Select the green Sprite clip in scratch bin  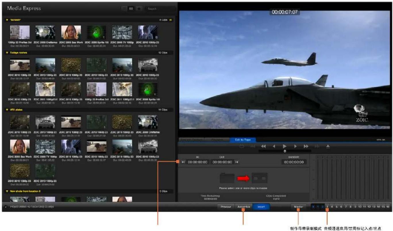[x=97, y=32]
